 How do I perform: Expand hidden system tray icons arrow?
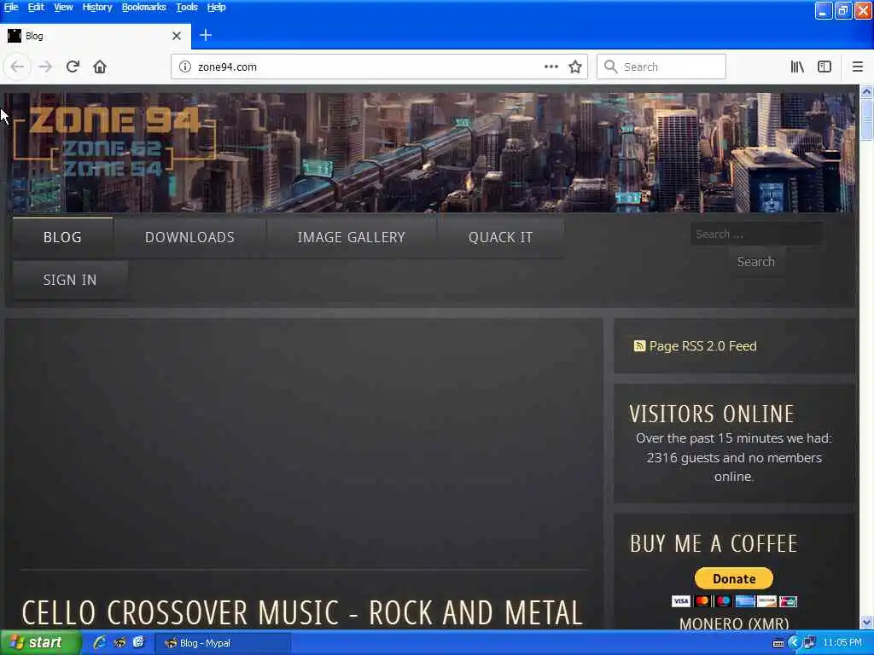[794, 643]
